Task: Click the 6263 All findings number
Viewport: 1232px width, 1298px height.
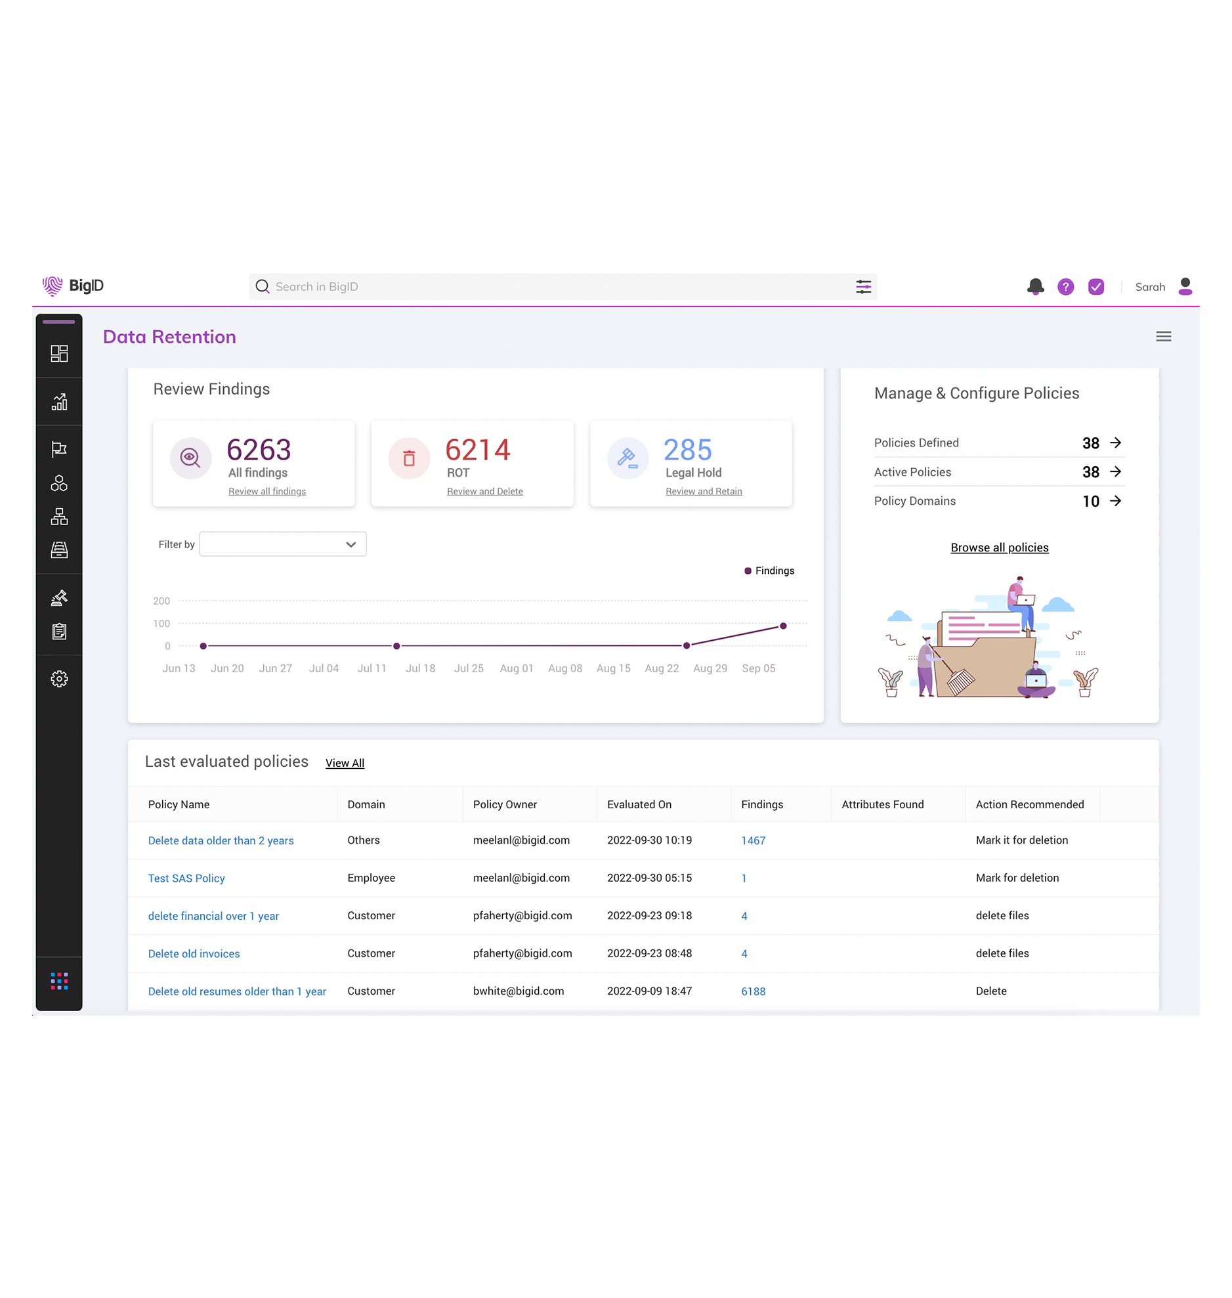Action: click(259, 450)
